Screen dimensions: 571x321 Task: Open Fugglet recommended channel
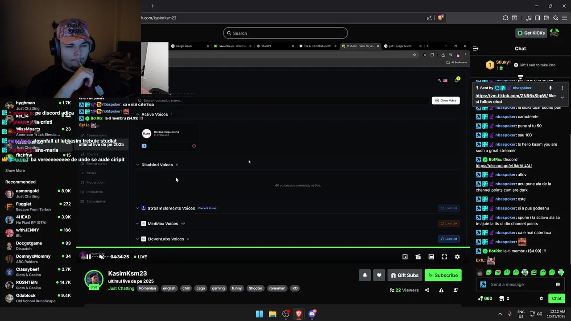pyautogui.click(x=38, y=206)
